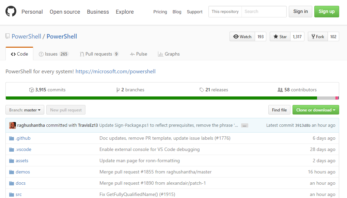
Task: Open the Branch: master dropdown
Action: (x=25, y=110)
